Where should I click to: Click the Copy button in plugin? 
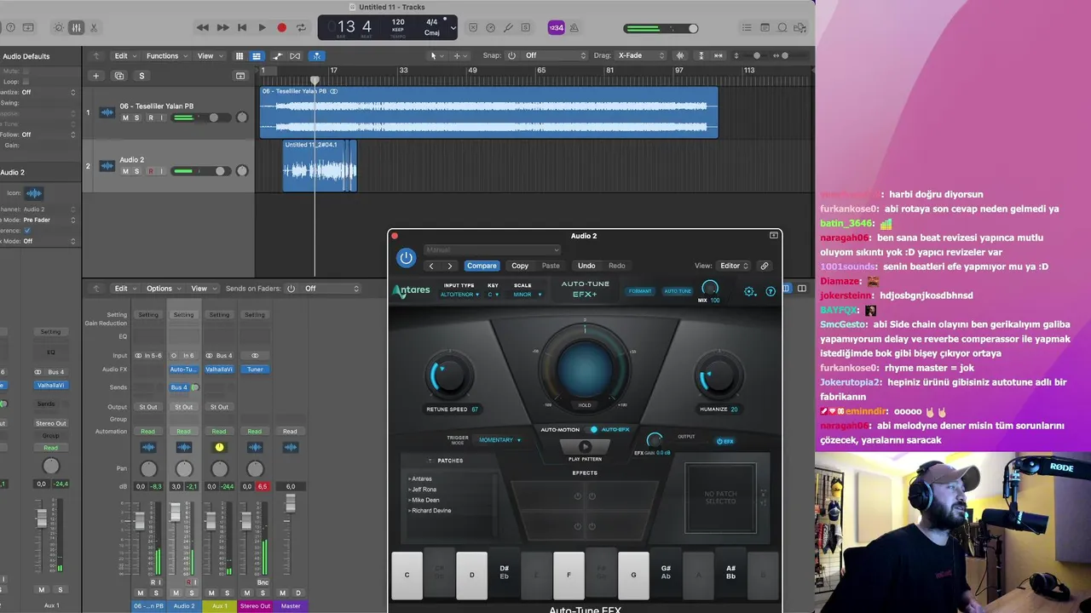(x=520, y=266)
